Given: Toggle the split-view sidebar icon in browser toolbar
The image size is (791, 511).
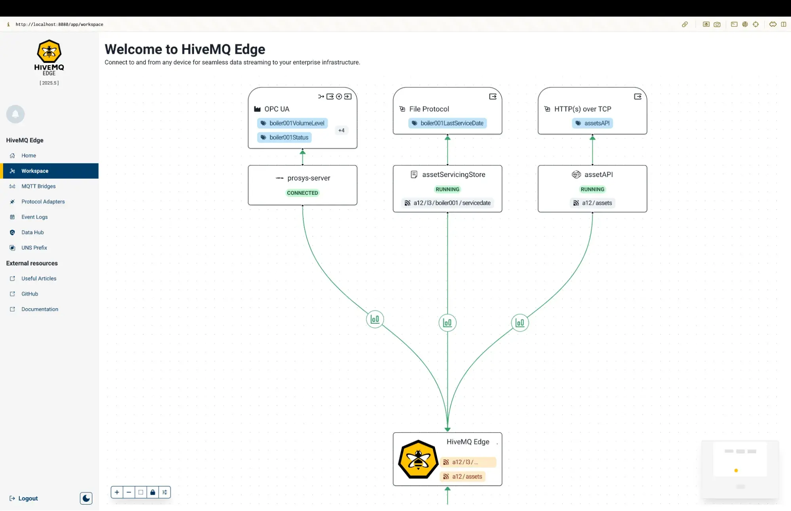Looking at the screenshot, I should click(x=783, y=25).
